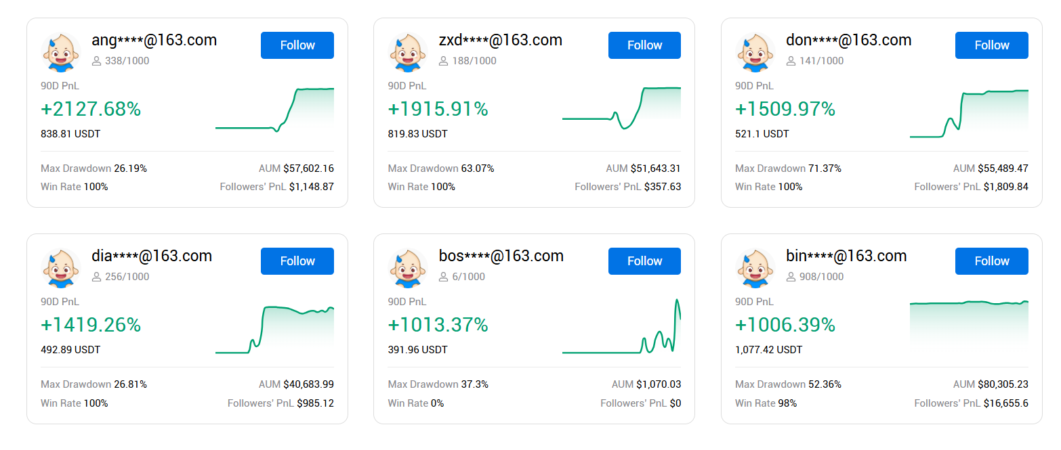View PnL chart for +1419.26% trader
The width and height of the screenshot is (1061, 450).
tap(274, 330)
